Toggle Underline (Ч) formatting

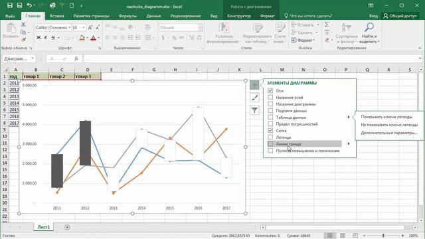click(x=53, y=37)
